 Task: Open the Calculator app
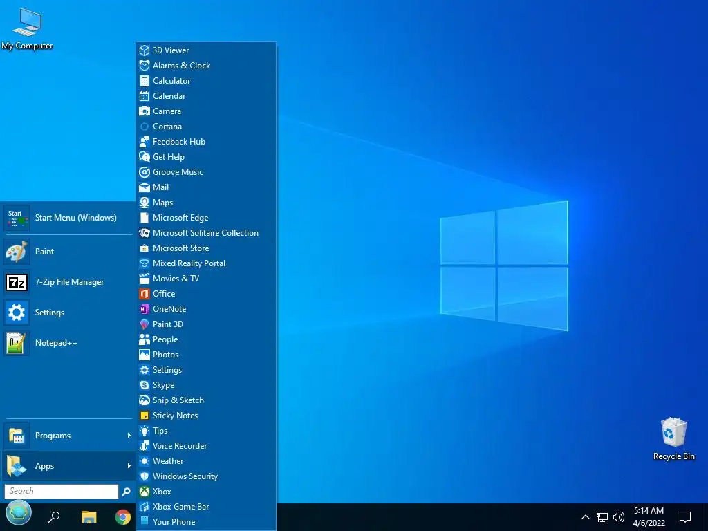click(x=206, y=81)
